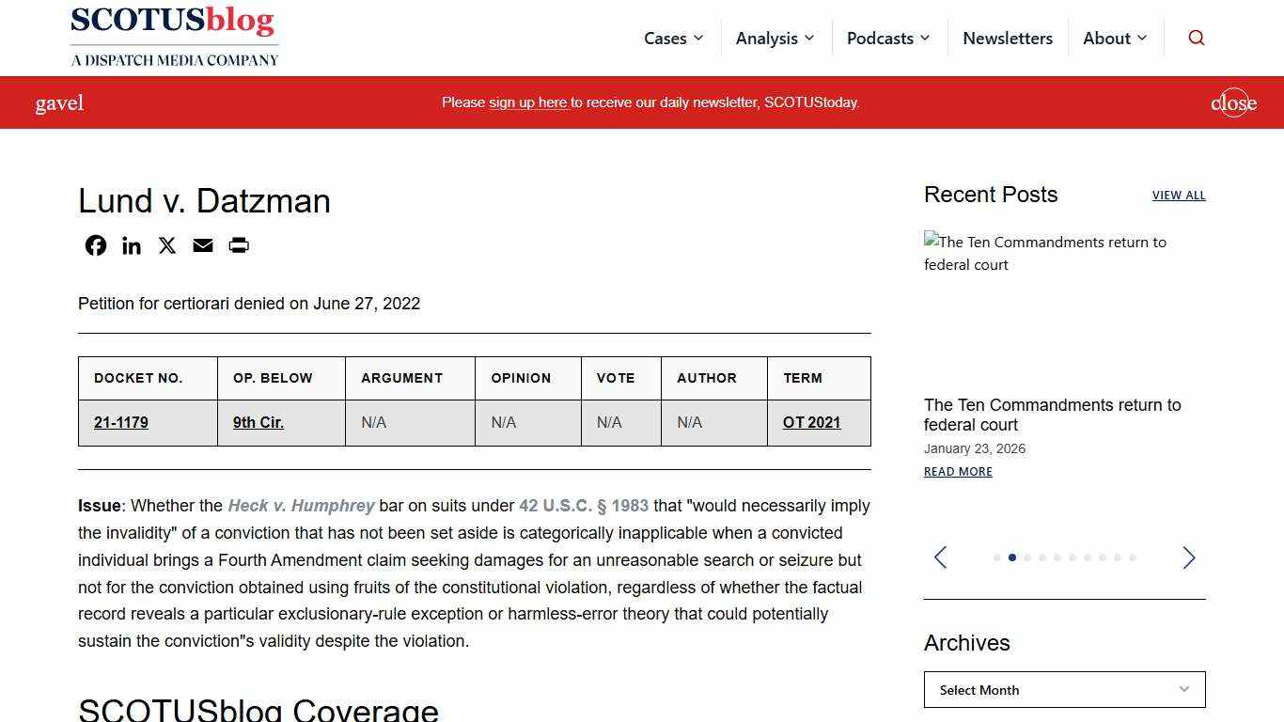Advance to the next recent post
The width and height of the screenshot is (1284, 722).
tap(1188, 557)
